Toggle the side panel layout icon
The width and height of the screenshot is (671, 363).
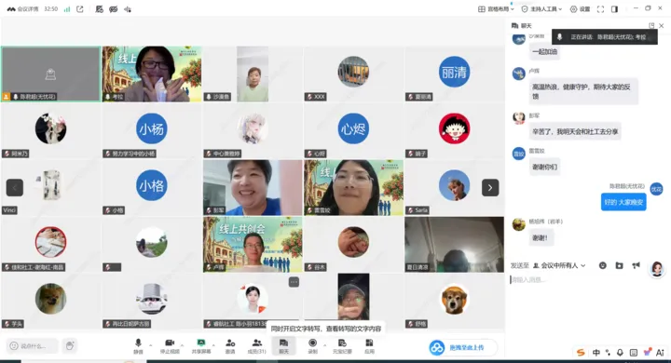[614, 9]
